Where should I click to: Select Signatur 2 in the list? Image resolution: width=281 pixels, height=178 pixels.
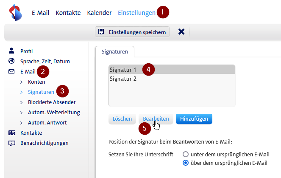[x=123, y=79]
